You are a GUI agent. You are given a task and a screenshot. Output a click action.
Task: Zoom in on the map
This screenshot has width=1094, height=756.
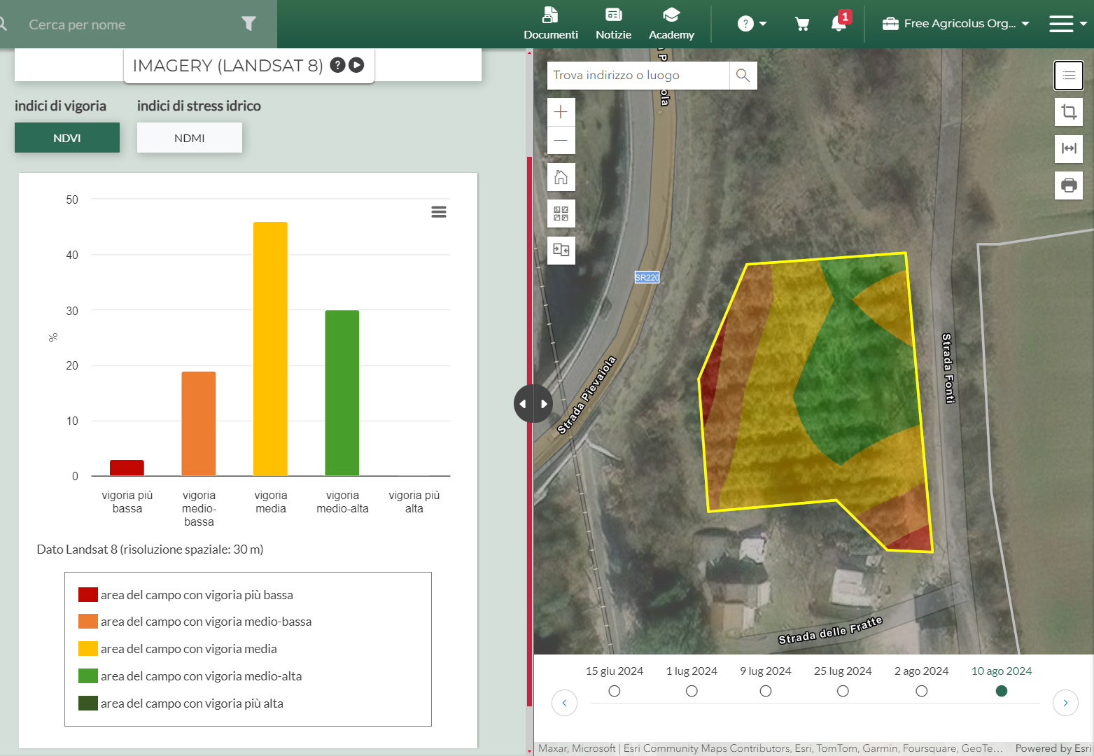561,112
